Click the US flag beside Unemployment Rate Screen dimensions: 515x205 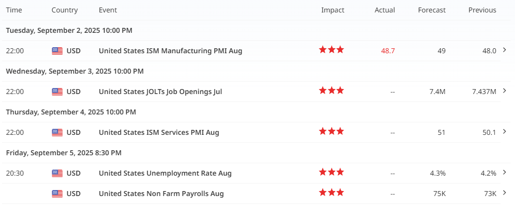point(57,173)
